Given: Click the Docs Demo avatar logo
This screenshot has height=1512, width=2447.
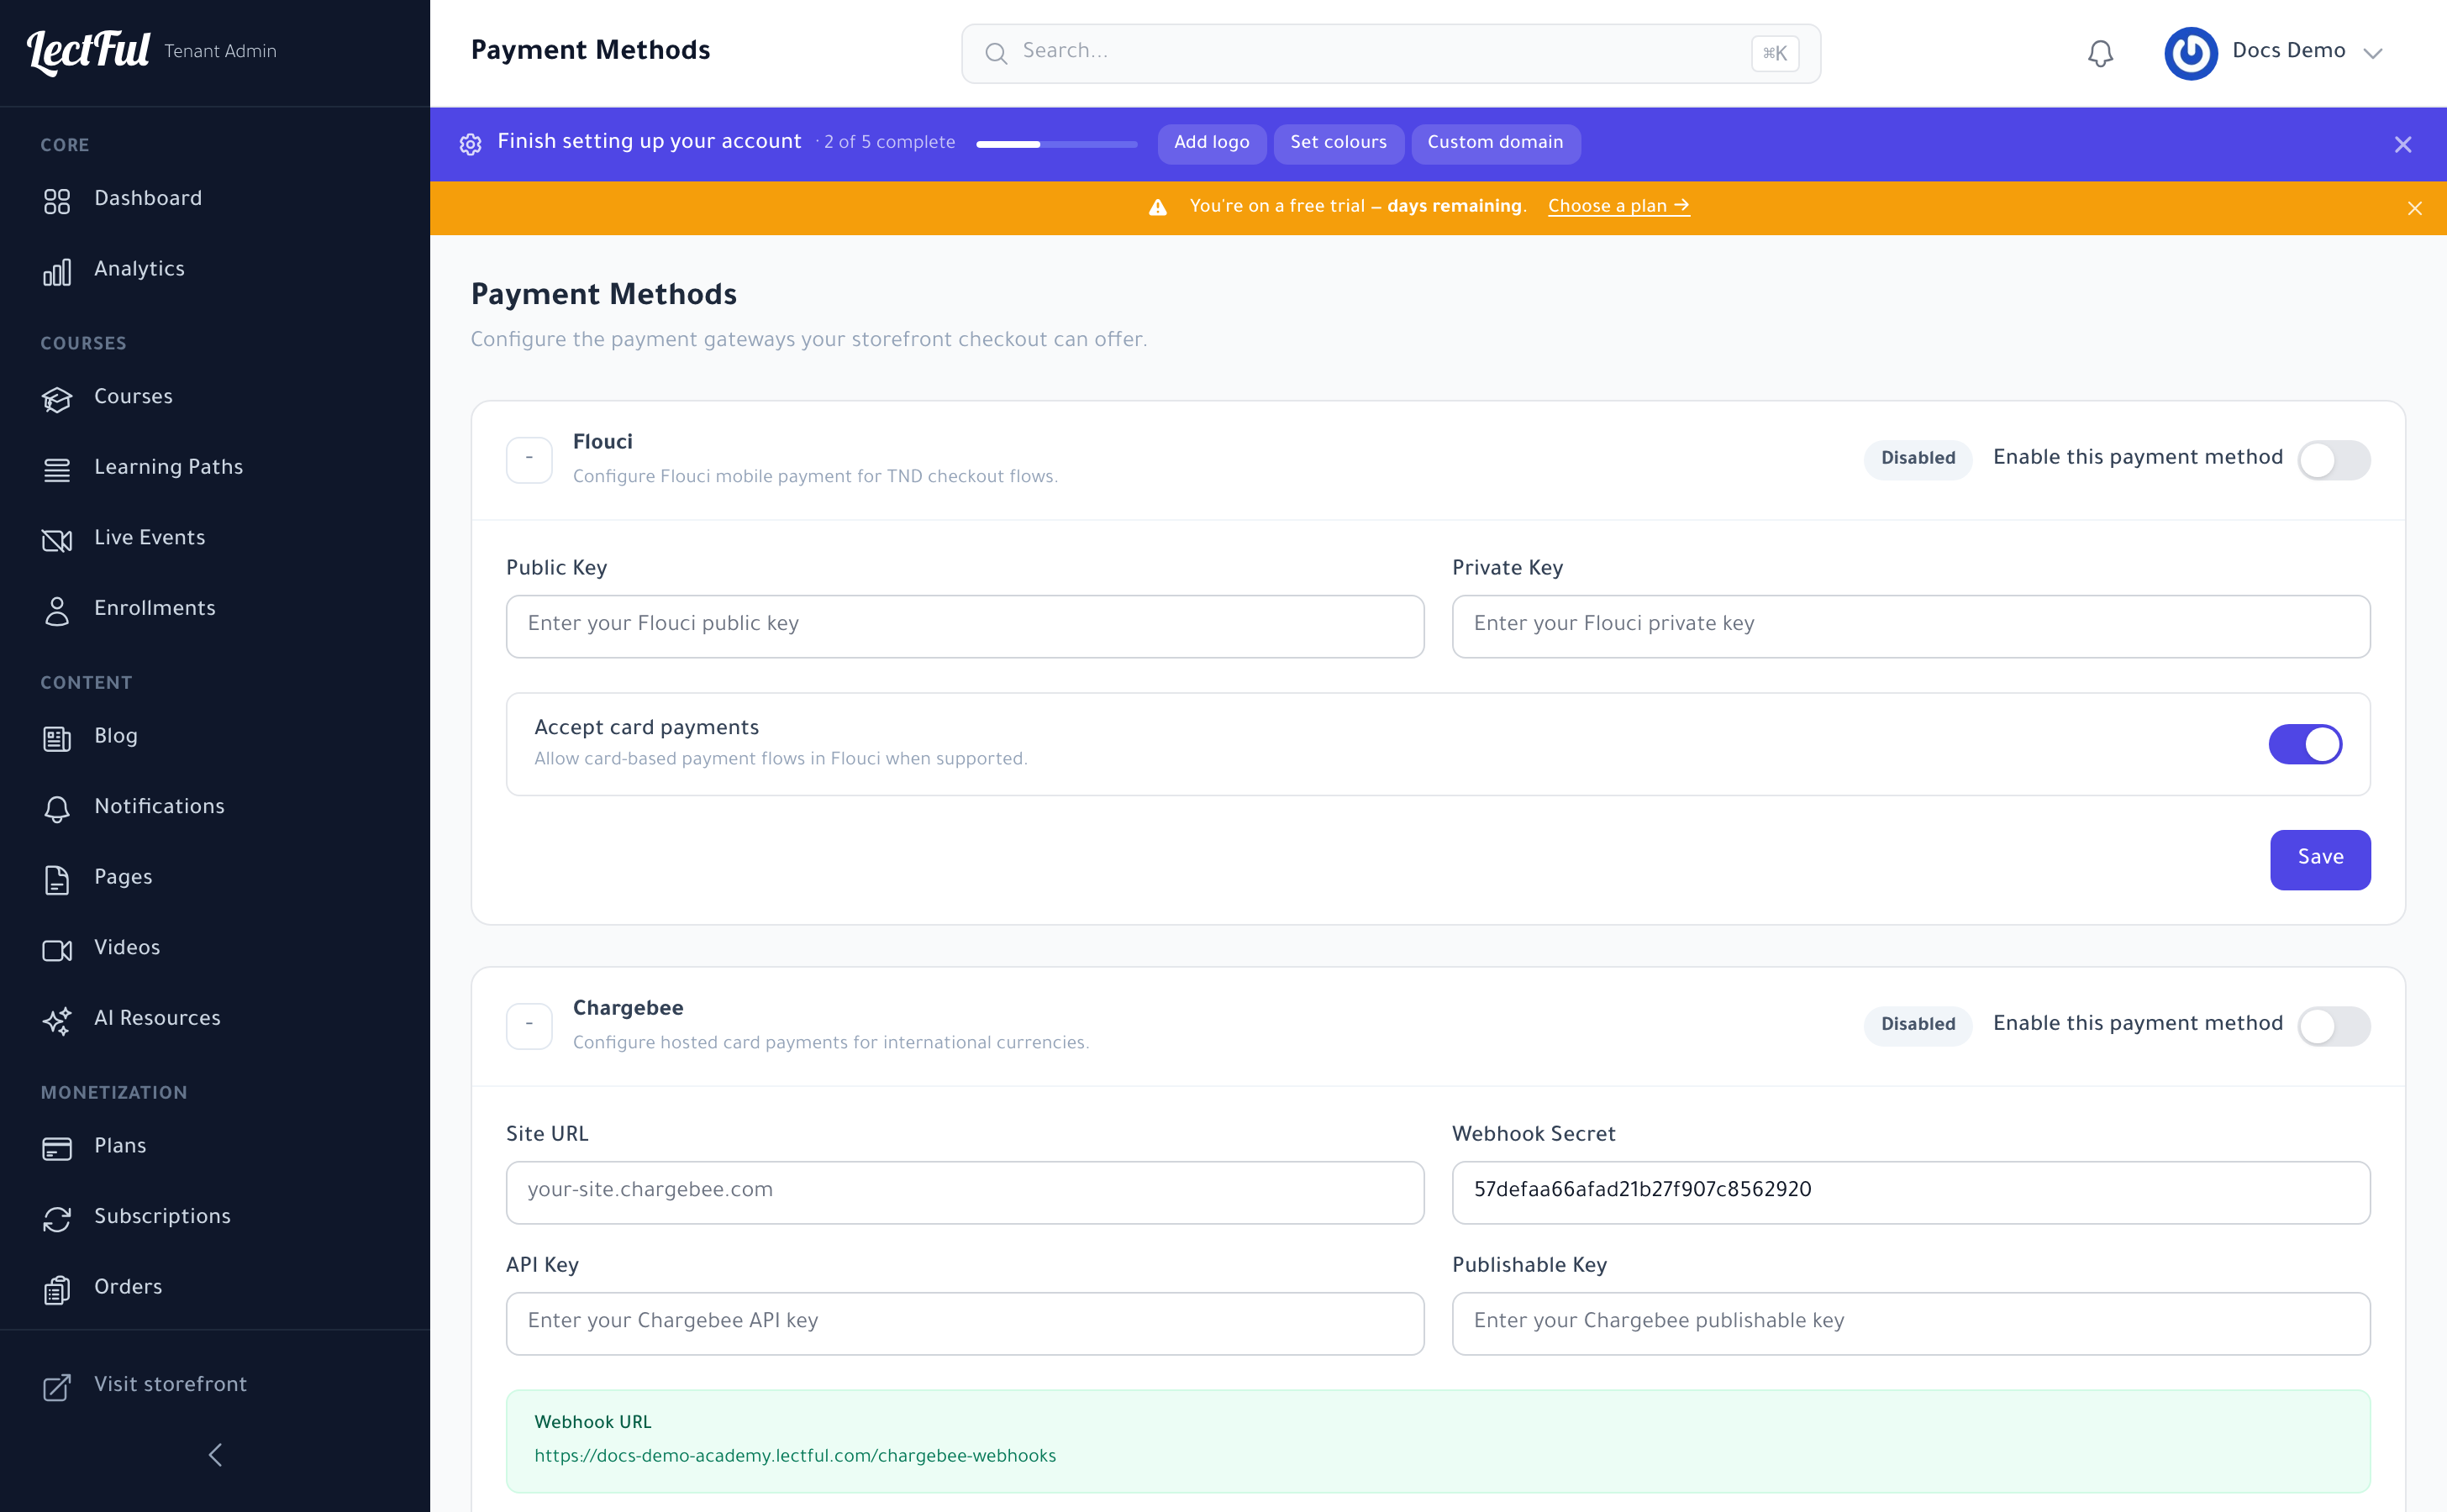Looking at the screenshot, I should [x=2190, y=53].
